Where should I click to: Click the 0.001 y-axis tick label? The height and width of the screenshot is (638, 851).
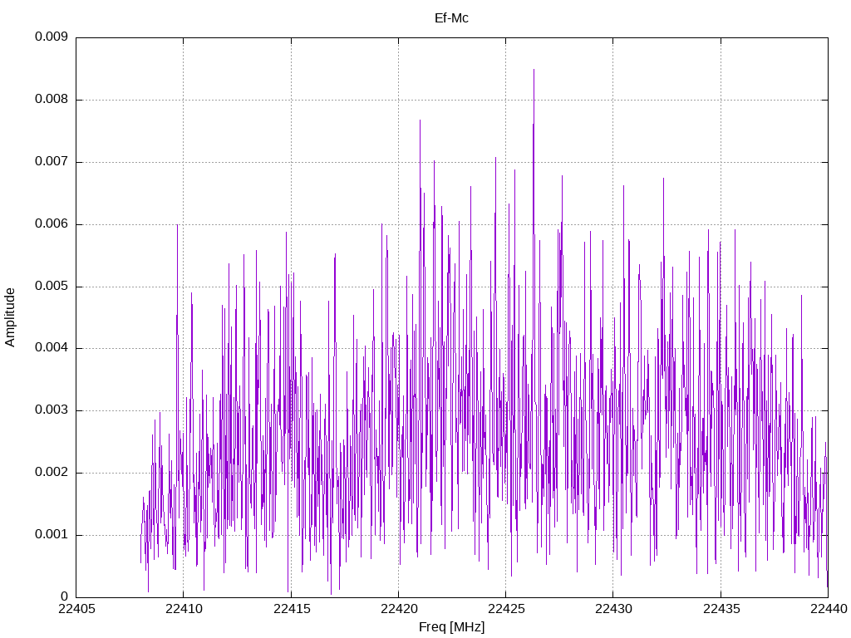[52, 534]
